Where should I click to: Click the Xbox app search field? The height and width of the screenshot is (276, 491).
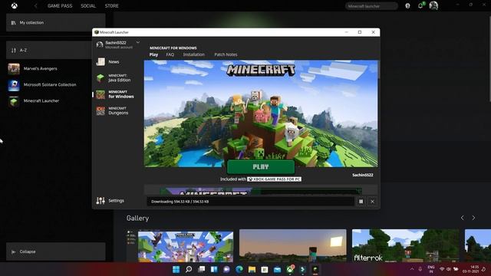click(x=371, y=6)
